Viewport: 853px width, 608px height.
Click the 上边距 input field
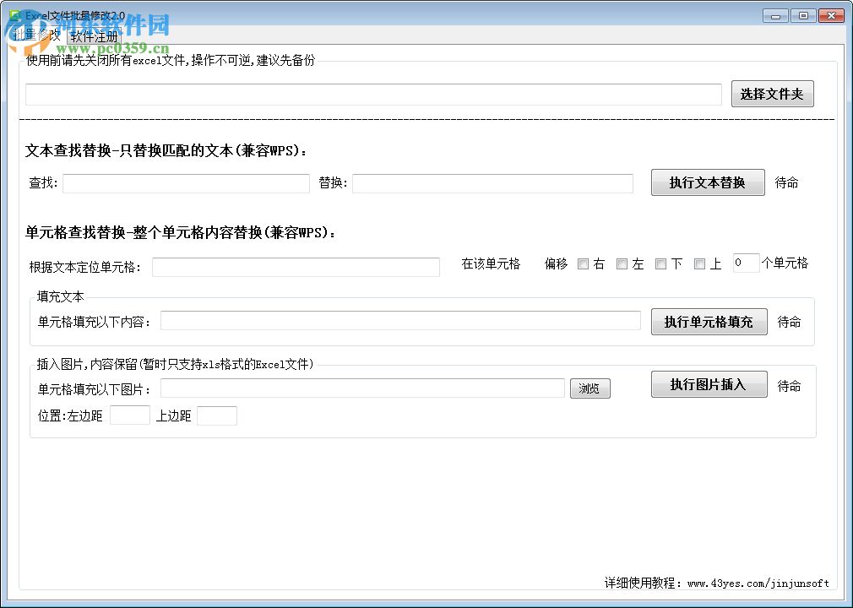pyautogui.click(x=217, y=415)
